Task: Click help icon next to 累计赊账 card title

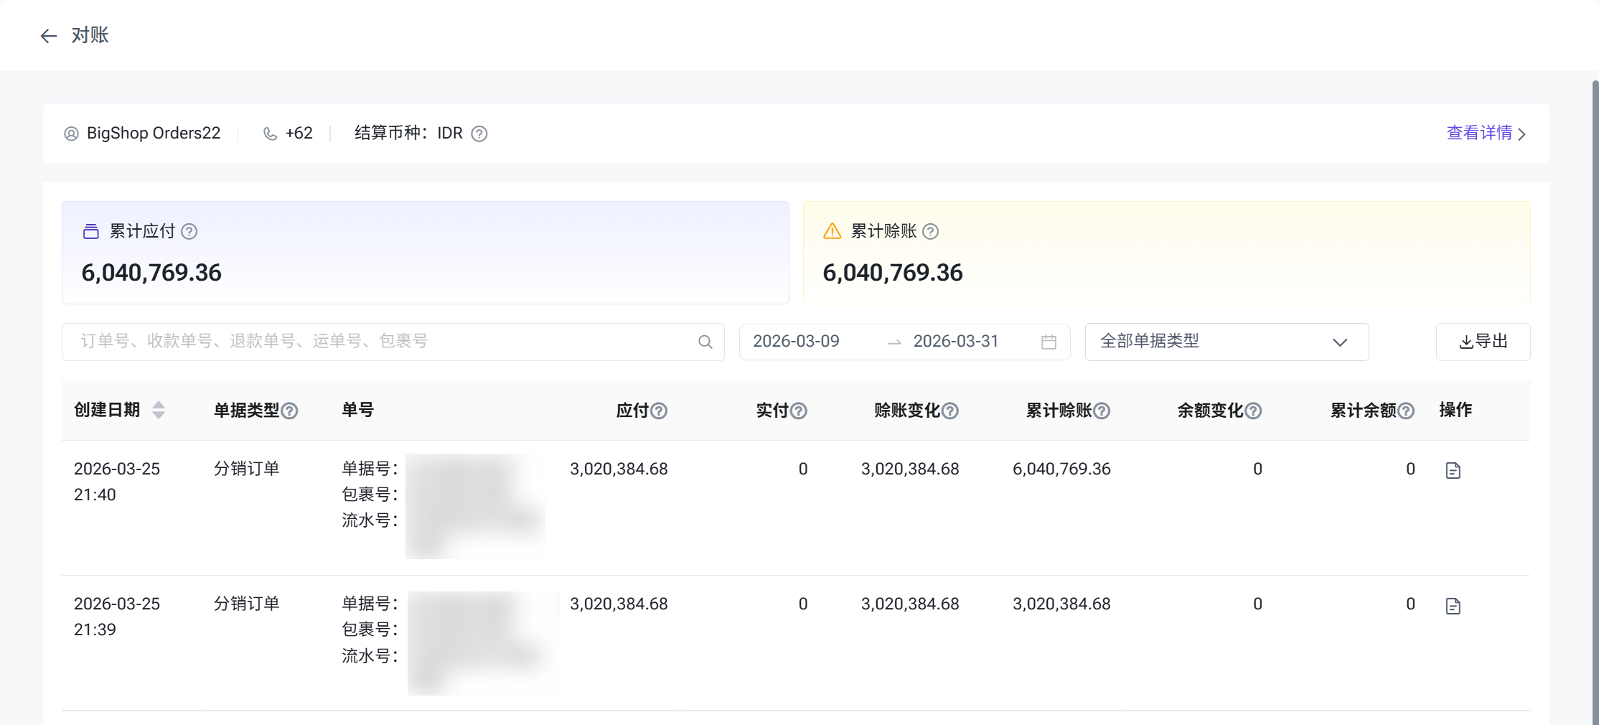Action: pos(931,232)
